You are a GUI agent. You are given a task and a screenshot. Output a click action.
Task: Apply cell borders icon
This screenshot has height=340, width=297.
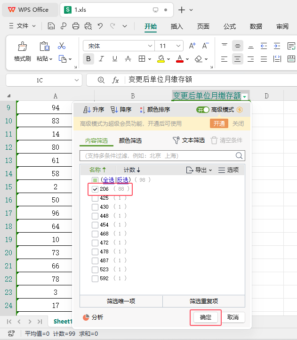[x=142, y=59]
